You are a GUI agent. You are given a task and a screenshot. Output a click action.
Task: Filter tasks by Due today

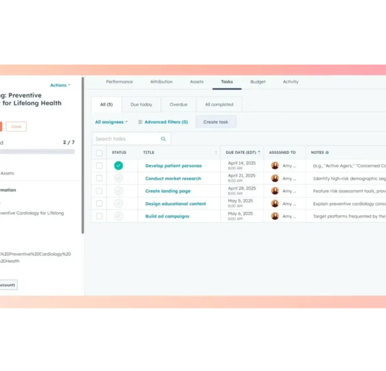[x=141, y=105]
